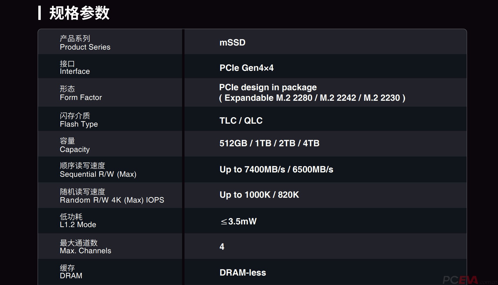Click the Expandable M.2 2280 line
Image resolution: width=498 pixels, height=285 pixels.
click(x=312, y=98)
